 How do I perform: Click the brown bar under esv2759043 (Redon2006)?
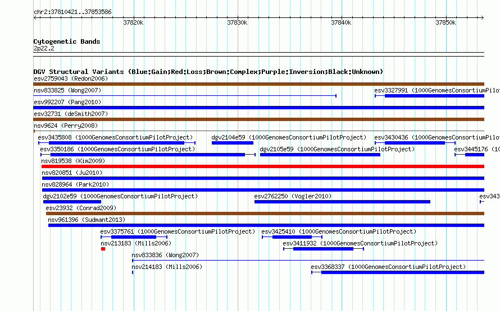[258, 84]
